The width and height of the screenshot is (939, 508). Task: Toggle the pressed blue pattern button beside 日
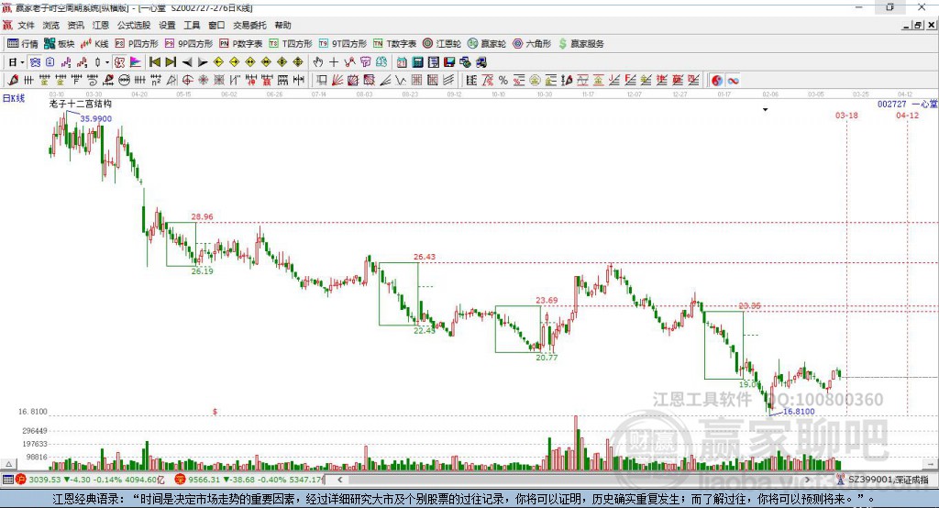[x=35, y=61]
